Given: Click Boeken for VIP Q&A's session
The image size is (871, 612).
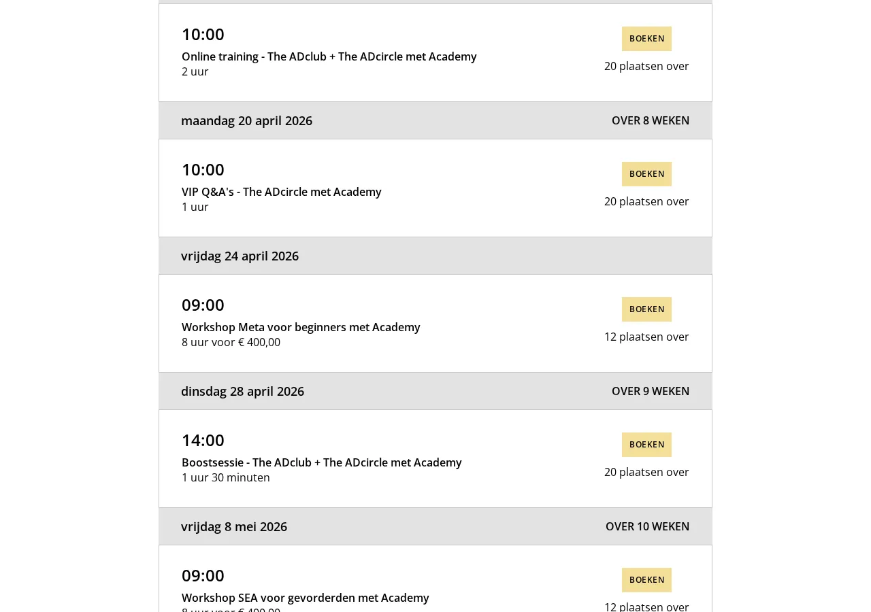Looking at the screenshot, I should (646, 174).
